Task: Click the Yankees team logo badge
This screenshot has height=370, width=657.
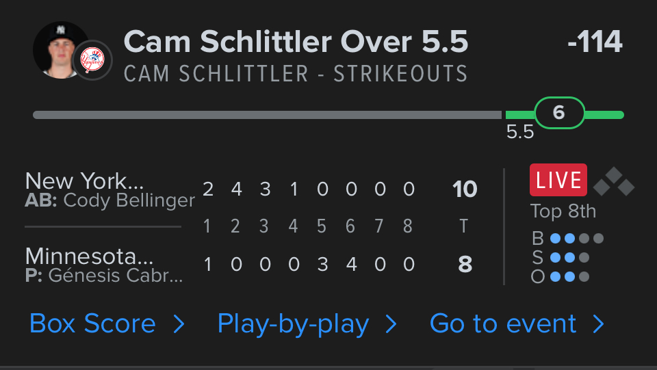Action: 92,60
